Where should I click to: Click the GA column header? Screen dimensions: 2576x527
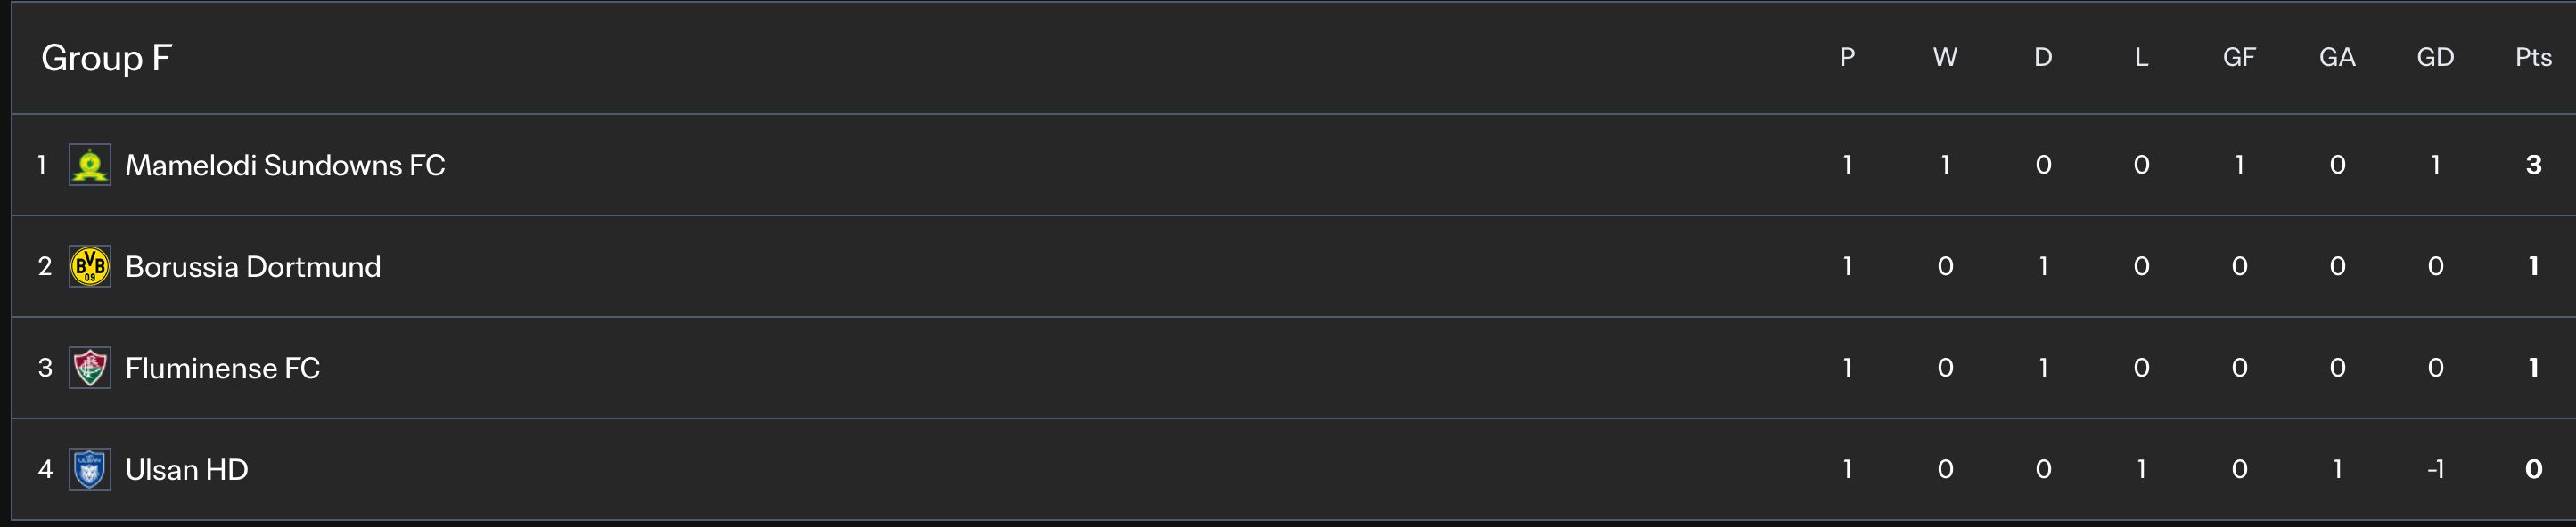[x=2337, y=57]
